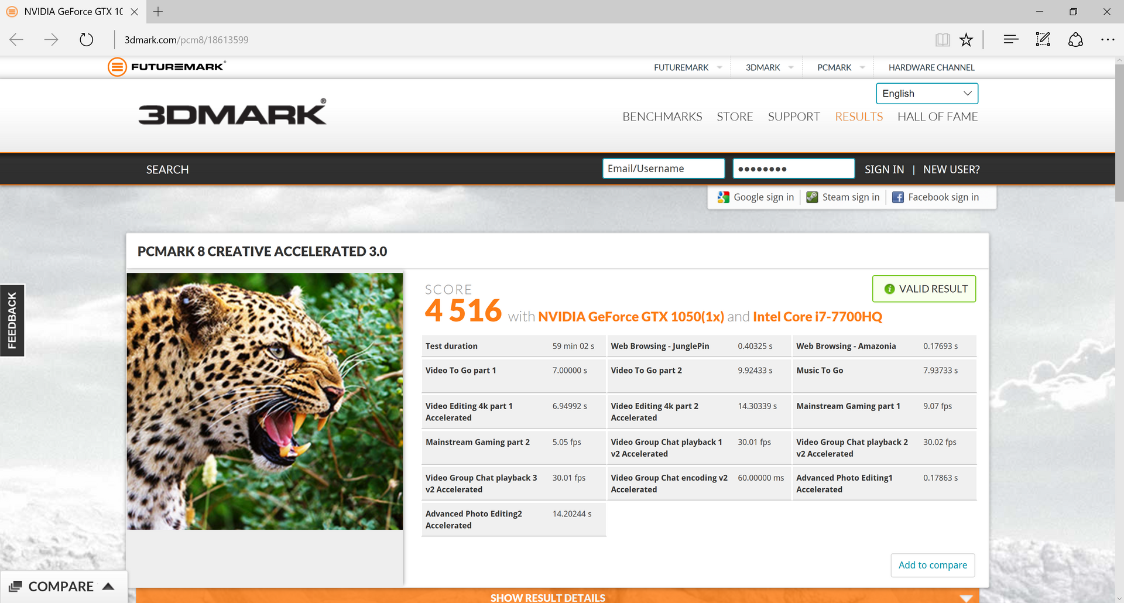Click Video Group Chat encoding v2 label
This screenshot has height=603, width=1124.
[x=669, y=484]
